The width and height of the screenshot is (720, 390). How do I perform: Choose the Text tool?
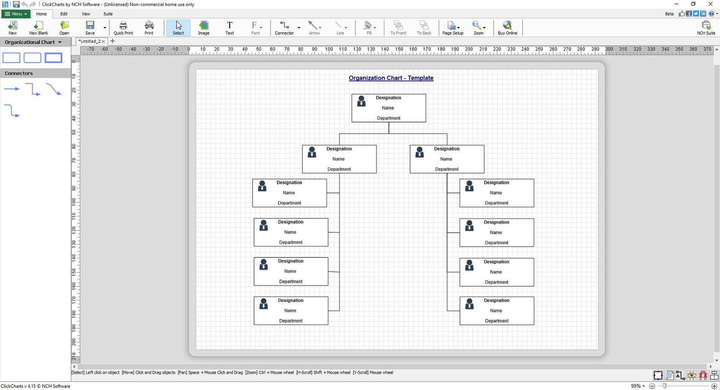[229, 28]
